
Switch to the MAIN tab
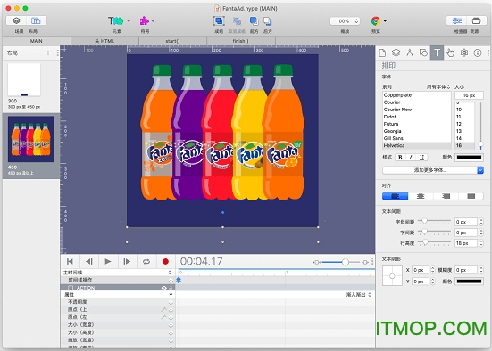click(x=37, y=41)
